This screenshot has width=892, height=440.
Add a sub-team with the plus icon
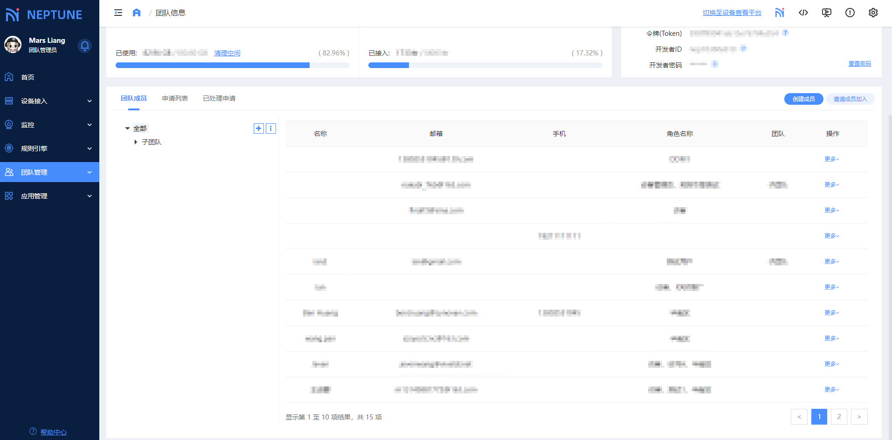click(258, 129)
